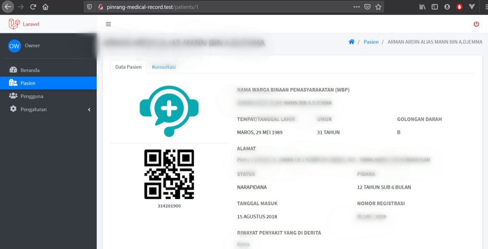Click the RIWAYAT PENYAKIT YANG DI DERITA label
The height and width of the screenshot is (249, 488).
279,233
